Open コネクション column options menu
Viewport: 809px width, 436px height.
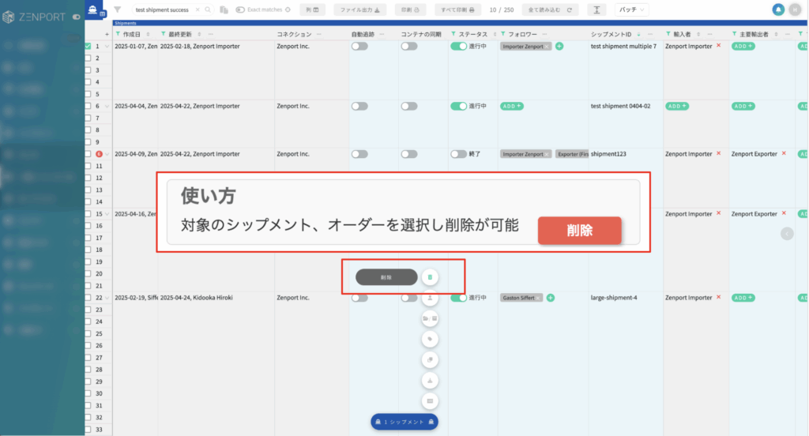[319, 34]
